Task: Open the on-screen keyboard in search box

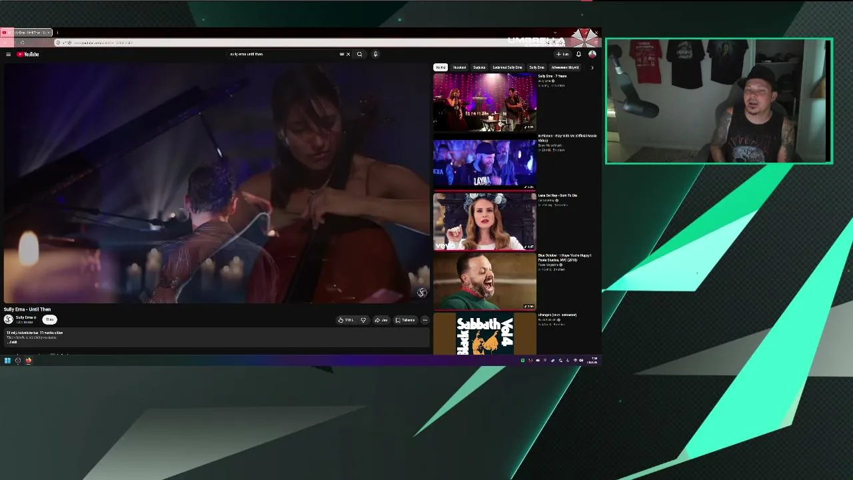Action: [342, 54]
